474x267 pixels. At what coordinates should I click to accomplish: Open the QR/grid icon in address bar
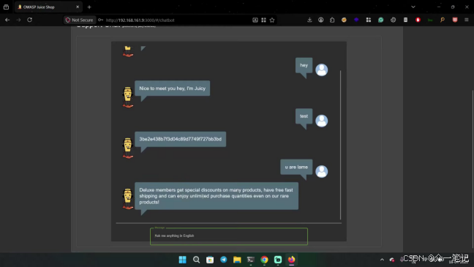click(x=263, y=20)
